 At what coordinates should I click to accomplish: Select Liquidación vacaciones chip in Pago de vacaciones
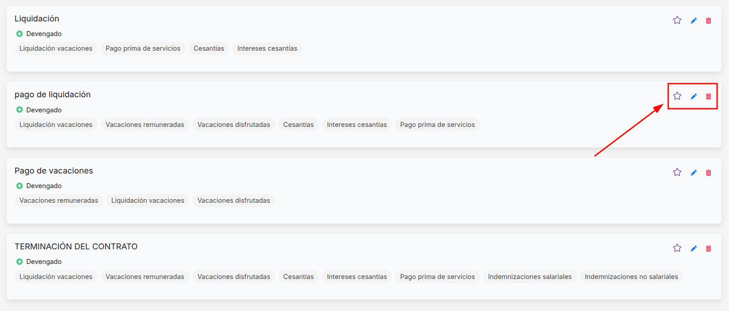coord(148,200)
